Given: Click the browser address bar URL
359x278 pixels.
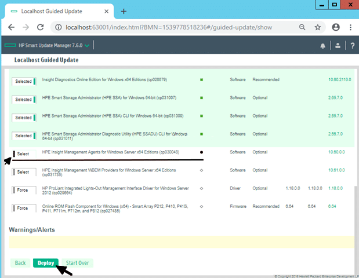Looking at the screenshot, I should pos(169,27).
